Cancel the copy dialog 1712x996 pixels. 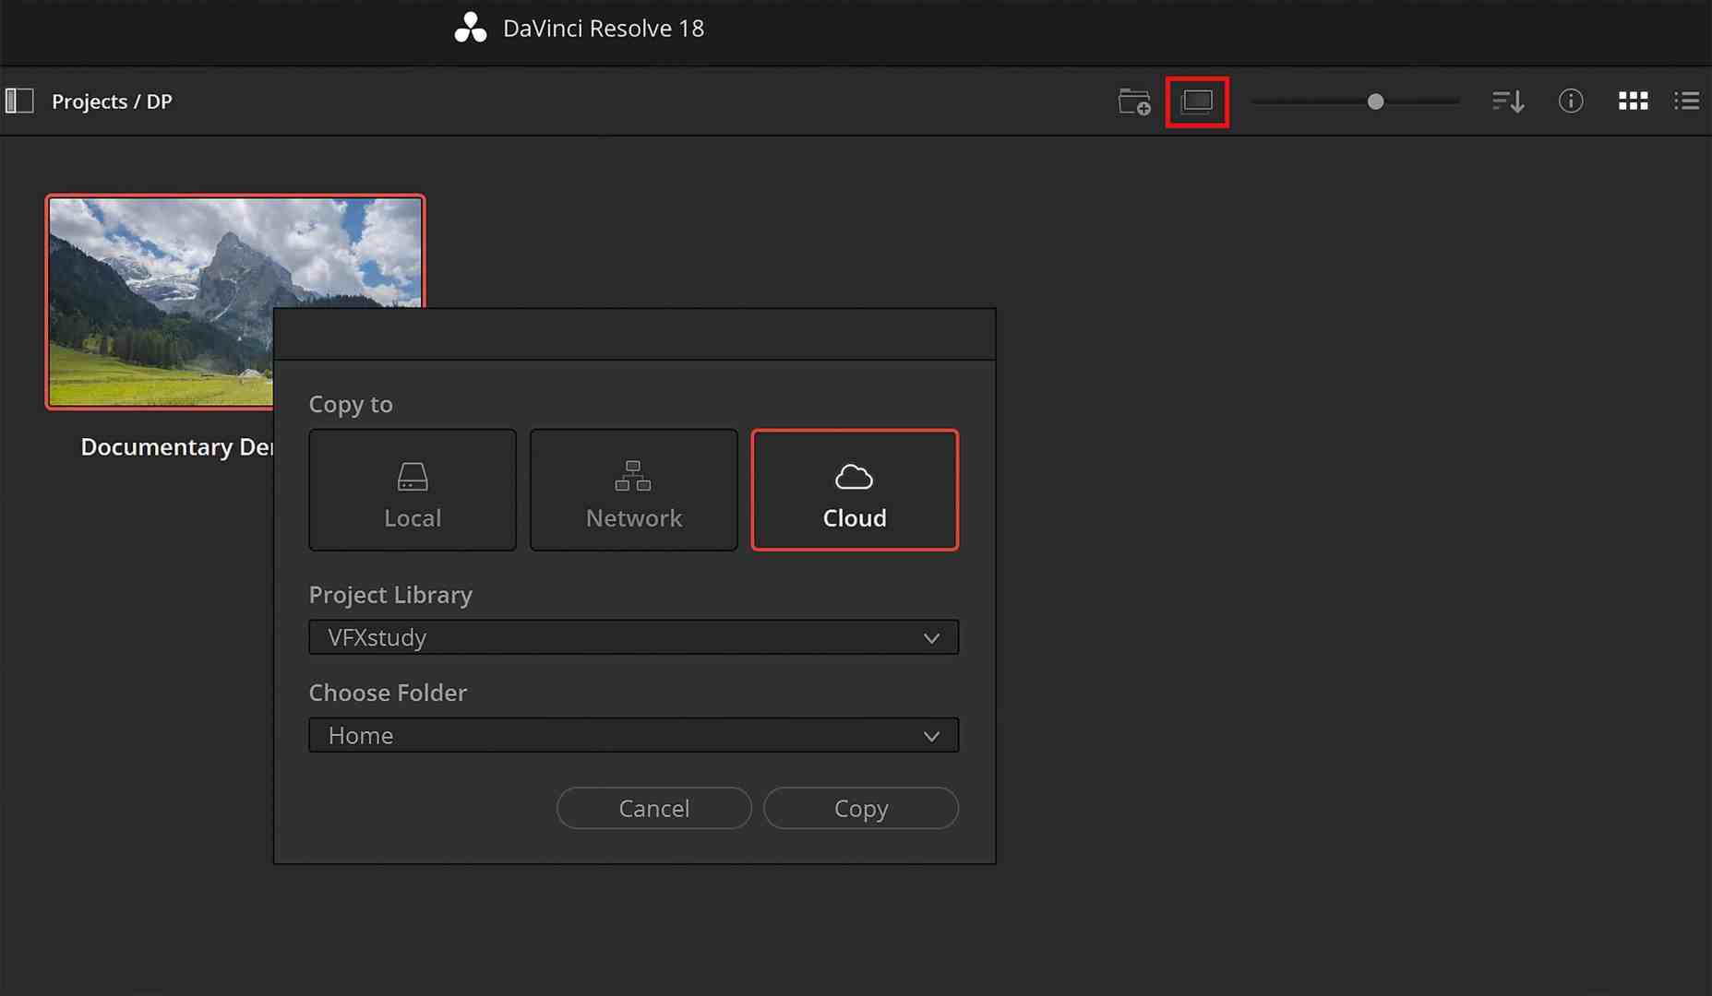pos(653,808)
